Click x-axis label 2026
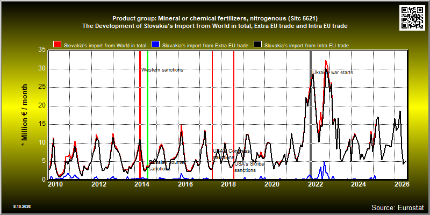The image size is (430, 215). pos(401,184)
